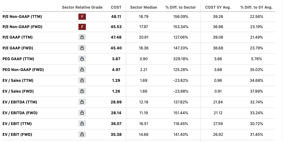This screenshot has width=283, height=142.
Task: Click the % Diff. to Sector header
Action: (x=181, y=7)
